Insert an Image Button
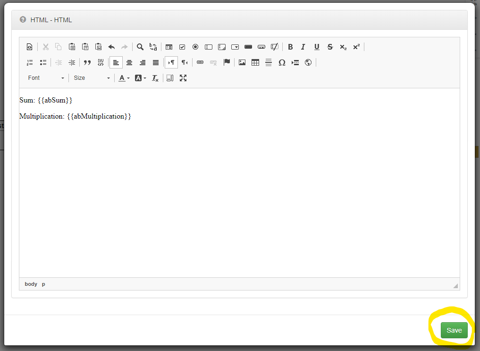Image resolution: width=480 pixels, height=351 pixels. point(261,47)
